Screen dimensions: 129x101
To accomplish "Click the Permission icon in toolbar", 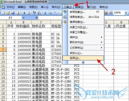I will pyautogui.click(x=18, y=13).
